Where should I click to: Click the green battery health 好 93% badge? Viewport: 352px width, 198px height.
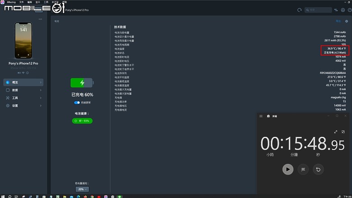[82, 121]
